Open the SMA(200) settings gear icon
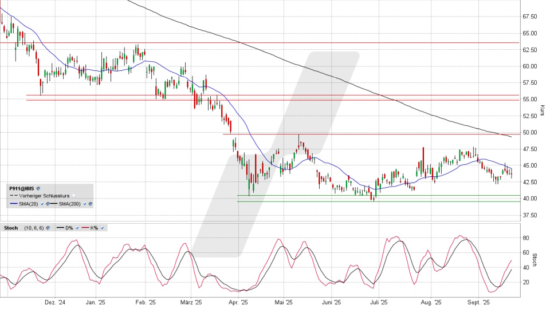 point(90,204)
